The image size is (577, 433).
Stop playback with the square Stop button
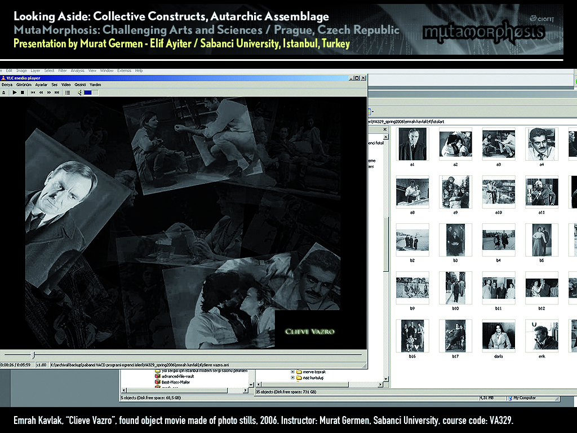click(x=23, y=92)
